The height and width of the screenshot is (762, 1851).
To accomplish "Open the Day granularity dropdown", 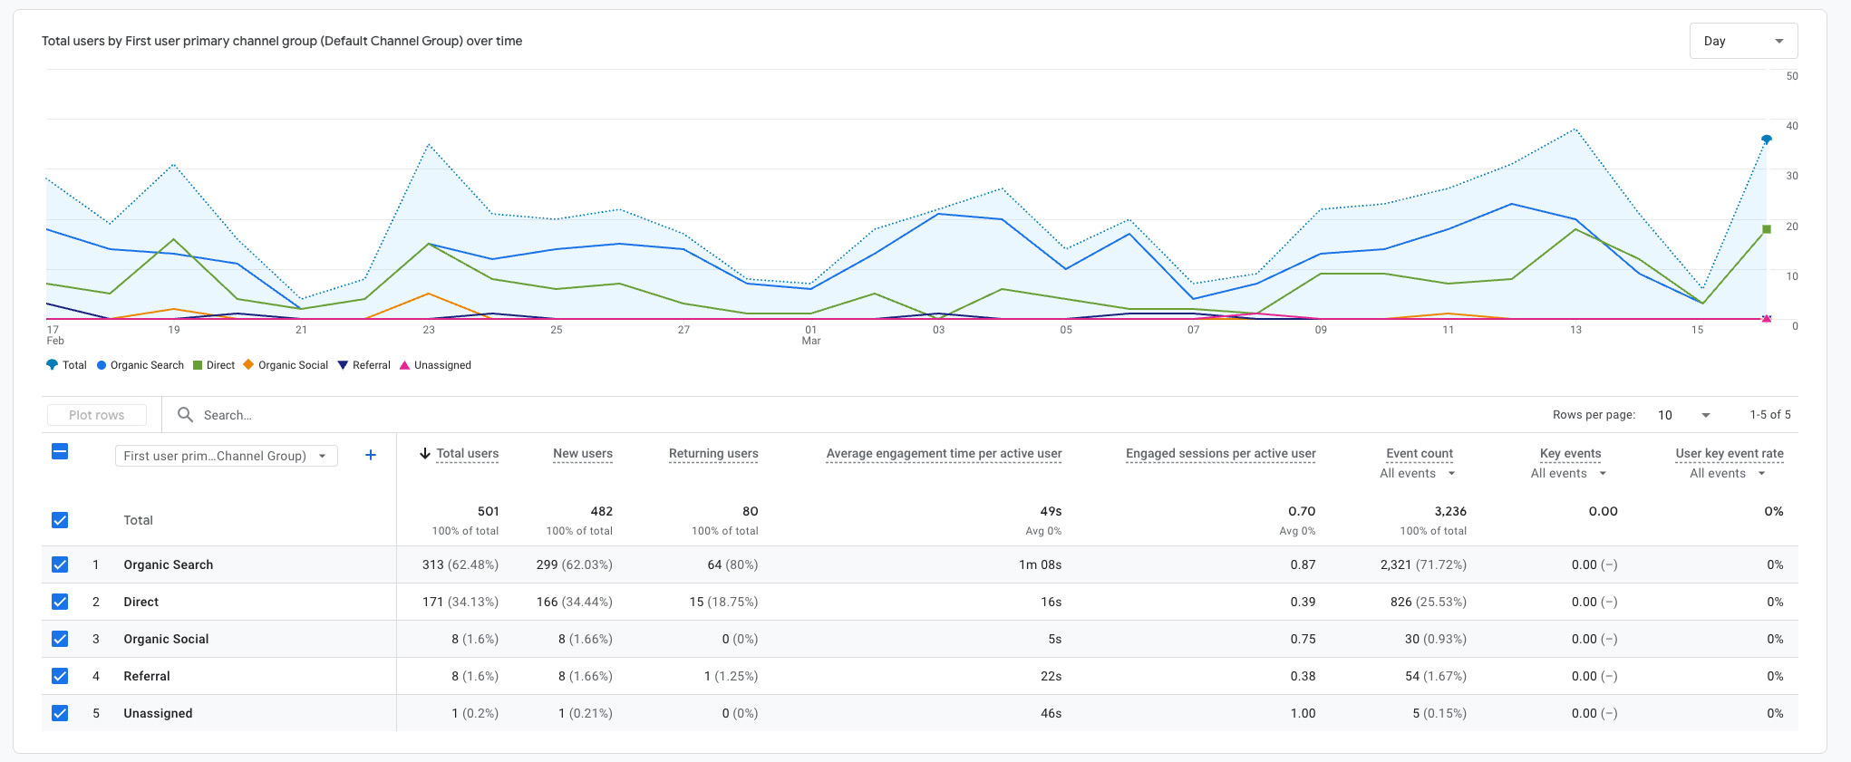I will pyautogui.click(x=1743, y=41).
